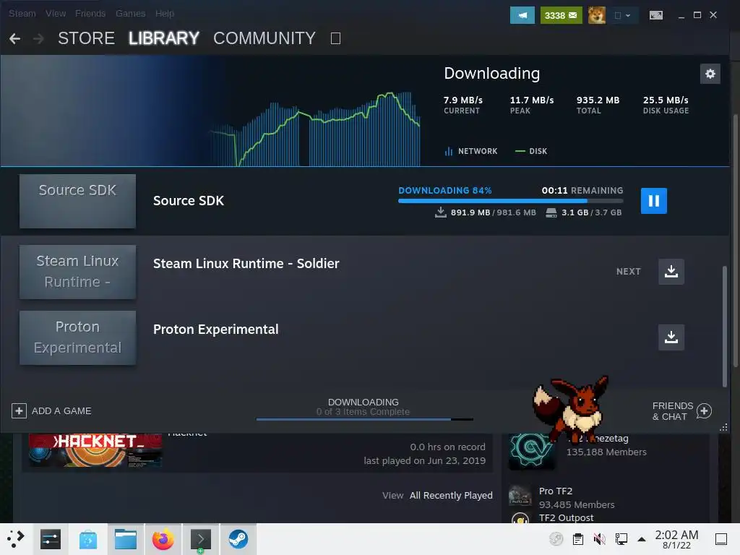Open the Source SDK thumbnail
The image size is (740, 555).
pyautogui.click(x=77, y=201)
